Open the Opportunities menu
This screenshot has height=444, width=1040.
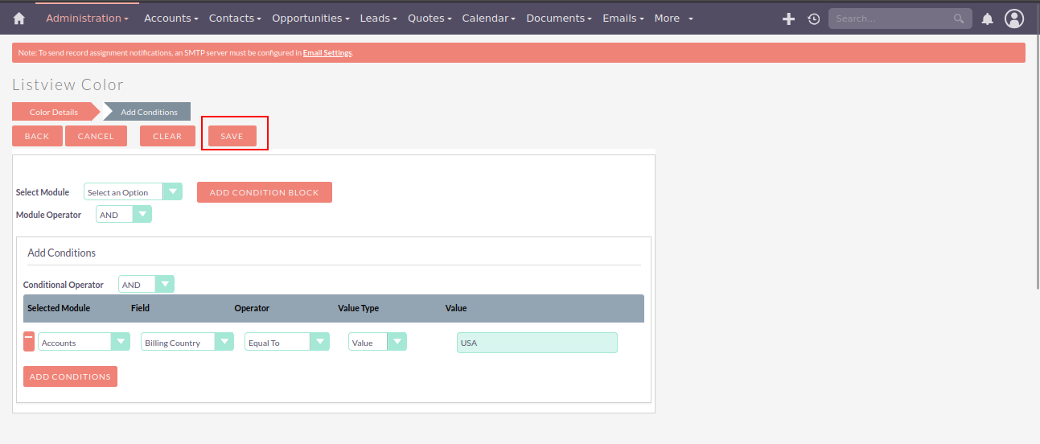click(310, 18)
